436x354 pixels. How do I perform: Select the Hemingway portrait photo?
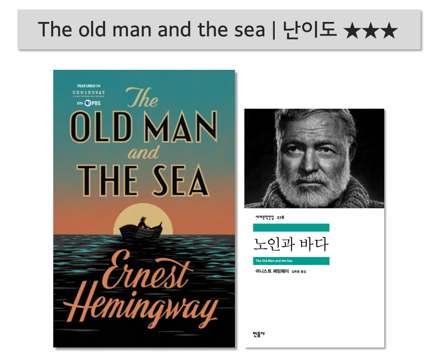314,158
